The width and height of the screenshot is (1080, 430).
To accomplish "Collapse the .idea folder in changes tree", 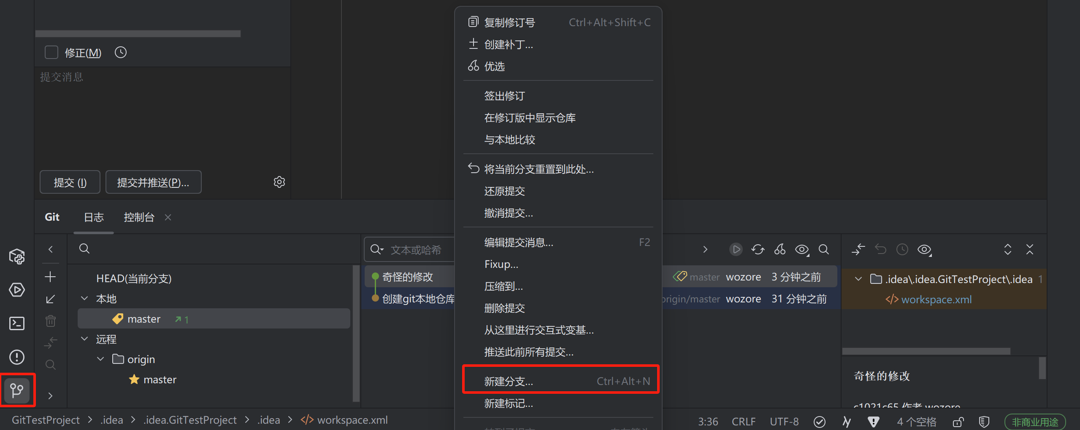I will click(x=858, y=279).
